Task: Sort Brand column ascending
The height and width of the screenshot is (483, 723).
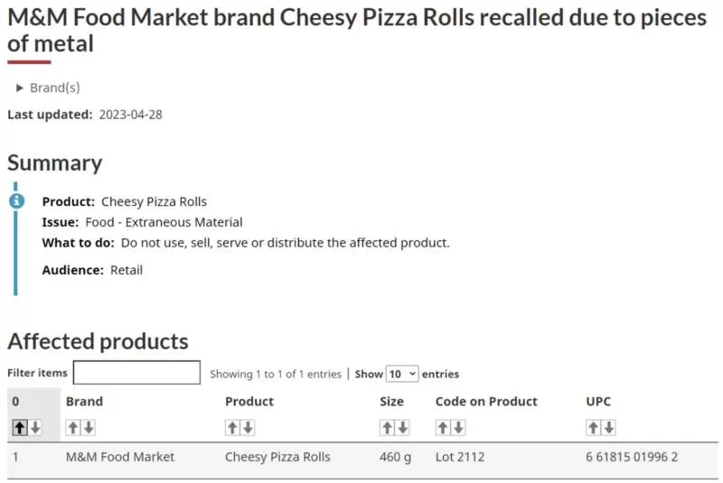Action: (x=73, y=428)
